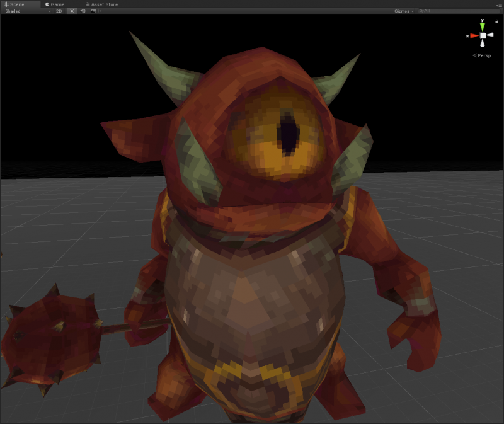Click the scene effects image icon

93,11
